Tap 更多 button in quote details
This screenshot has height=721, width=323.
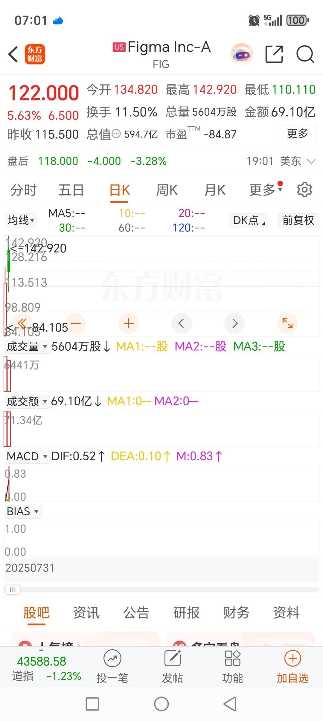pyautogui.click(x=297, y=134)
